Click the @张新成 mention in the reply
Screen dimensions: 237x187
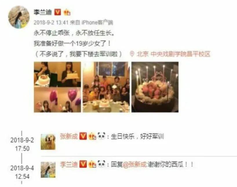[135, 164]
